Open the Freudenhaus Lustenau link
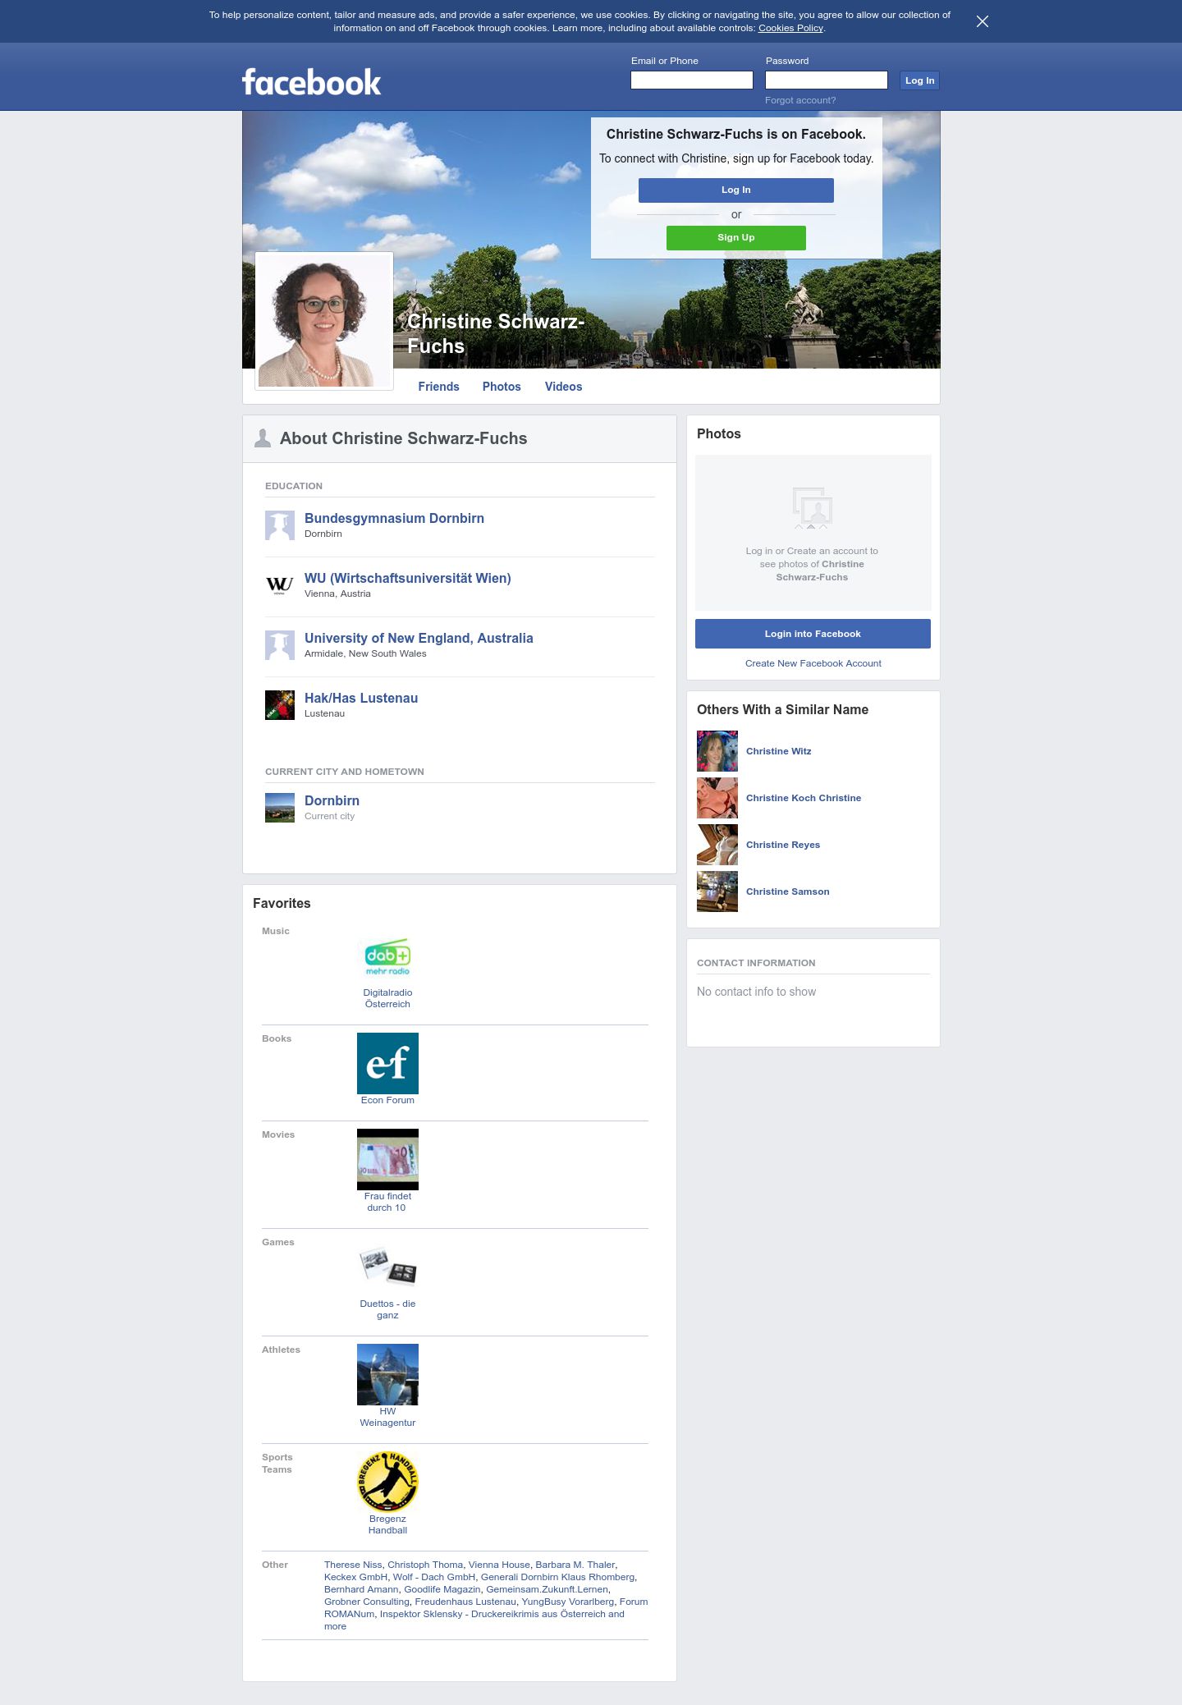This screenshot has height=1705, width=1182. click(x=465, y=1602)
